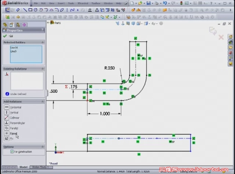Select the Sketch tool icon
The height and width of the screenshot is (174, 235).
click(8, 10)
